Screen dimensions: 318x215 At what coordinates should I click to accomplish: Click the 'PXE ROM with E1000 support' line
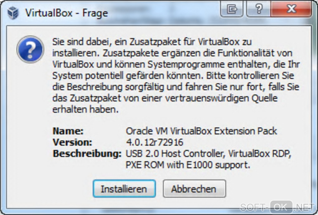click(188, 165)
